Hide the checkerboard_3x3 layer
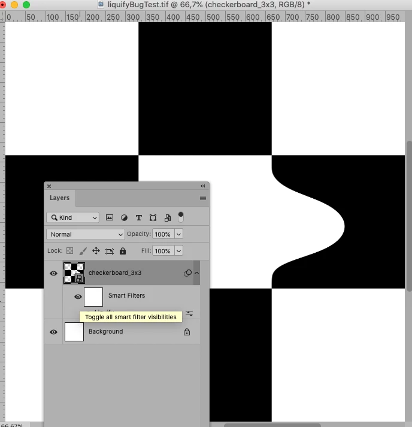This screenshot has width=412, height=427. click(x=53, y=273)
